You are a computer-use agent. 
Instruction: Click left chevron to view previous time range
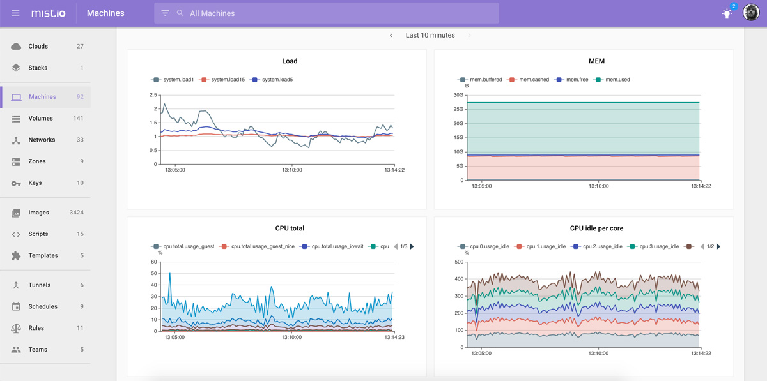391,36
